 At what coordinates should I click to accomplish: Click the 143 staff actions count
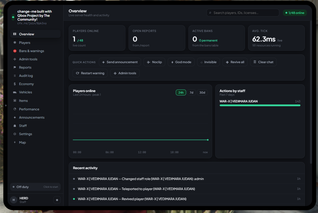pos(298,101)
